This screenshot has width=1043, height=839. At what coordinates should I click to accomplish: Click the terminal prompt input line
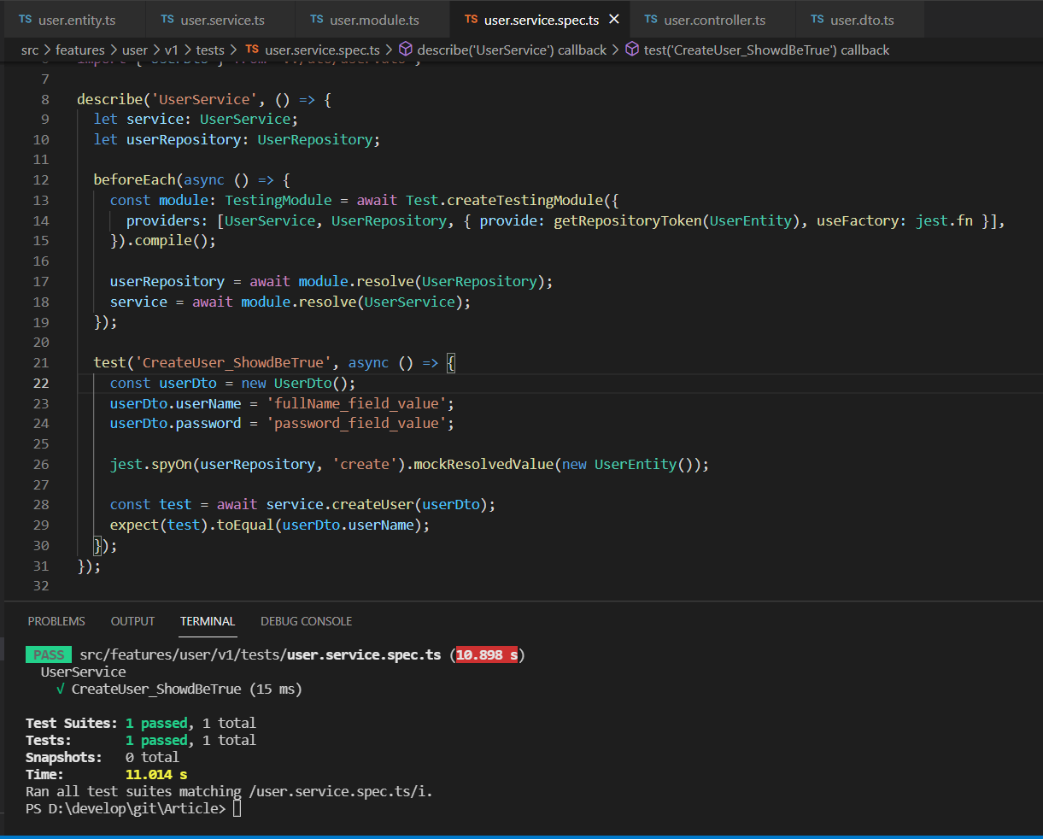tap(237, 807)
